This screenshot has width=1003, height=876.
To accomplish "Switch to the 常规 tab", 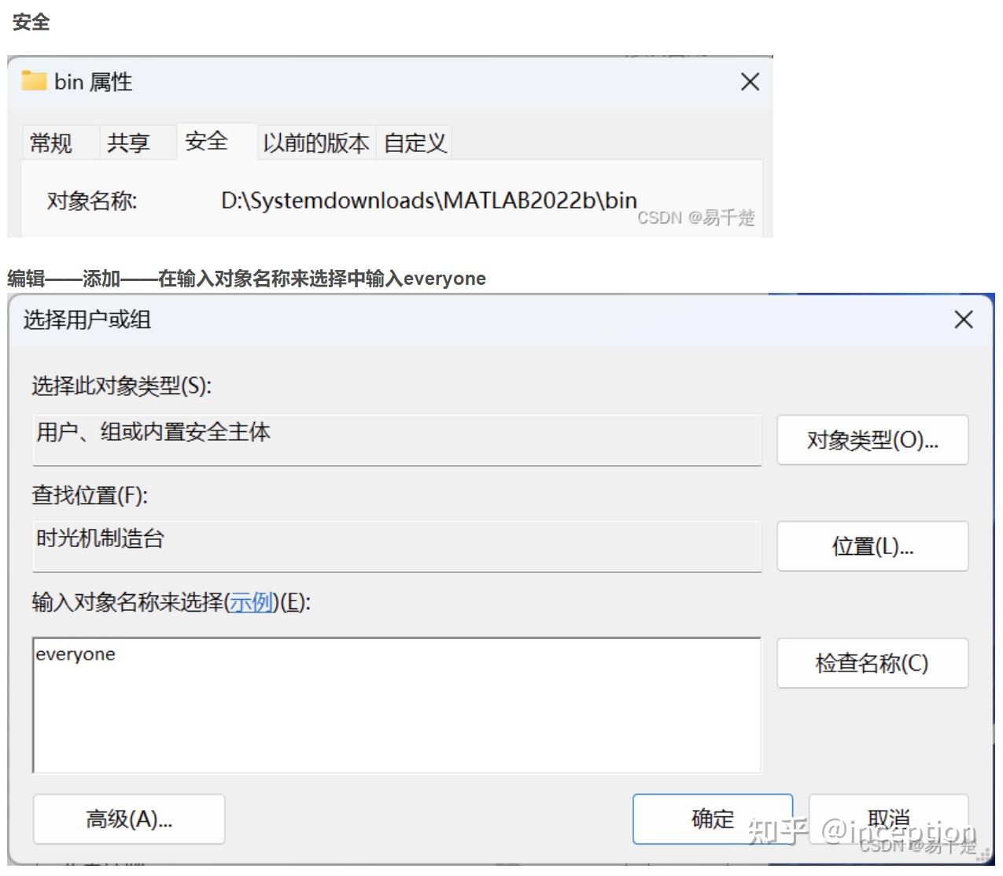I will click(x=50, y=142).
